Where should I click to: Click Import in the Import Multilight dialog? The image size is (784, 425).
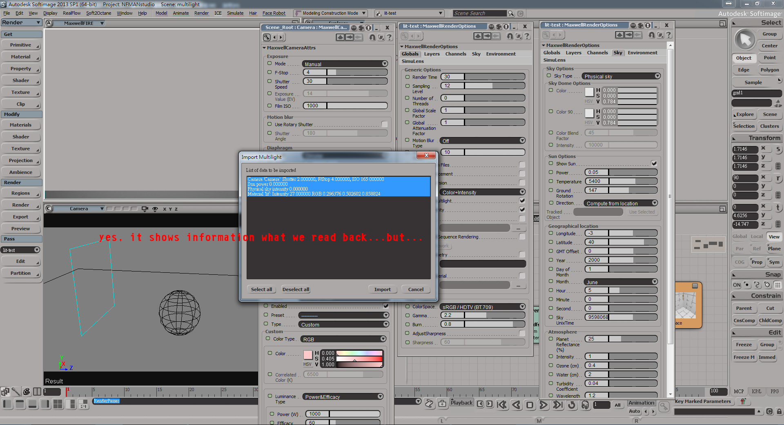pos(383,289)
